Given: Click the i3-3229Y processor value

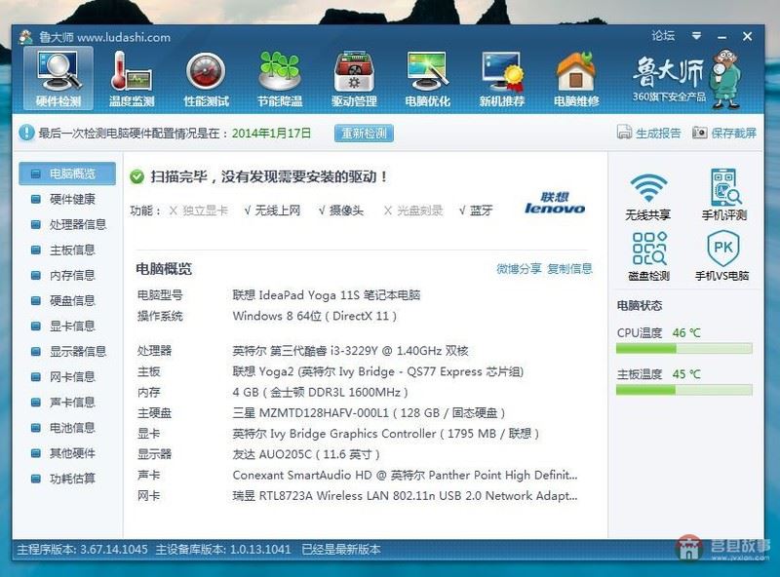Looking at the screenshot, I should click(350, 351).
